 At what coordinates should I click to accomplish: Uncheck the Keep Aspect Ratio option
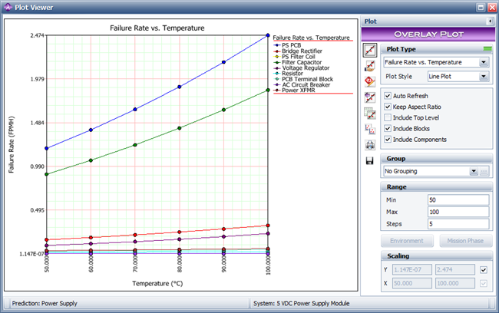(388, 107)
